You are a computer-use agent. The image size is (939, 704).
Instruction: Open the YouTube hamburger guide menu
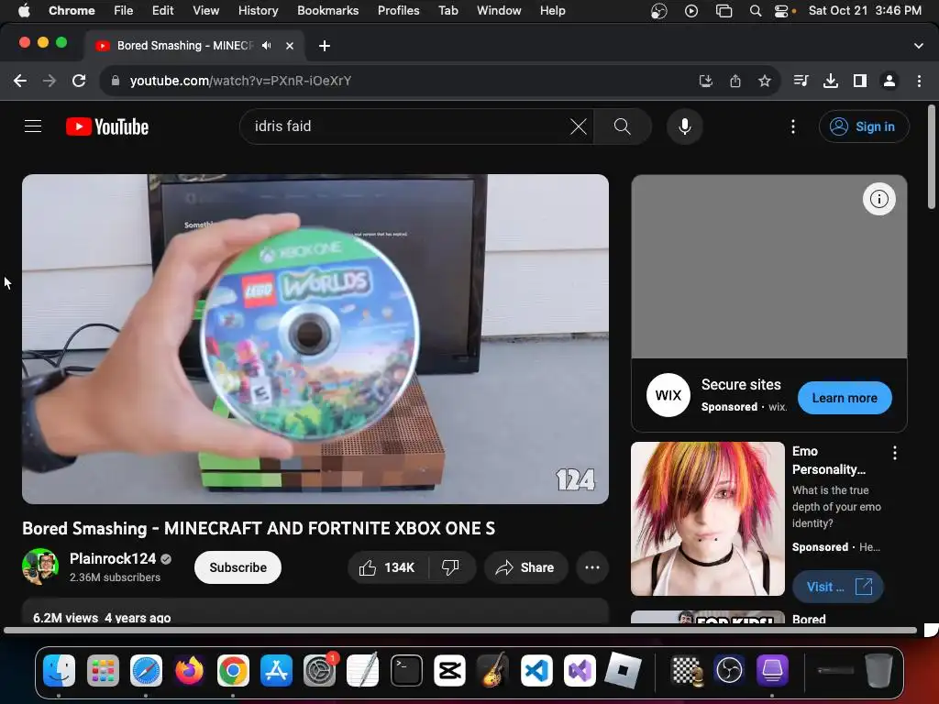33,126
